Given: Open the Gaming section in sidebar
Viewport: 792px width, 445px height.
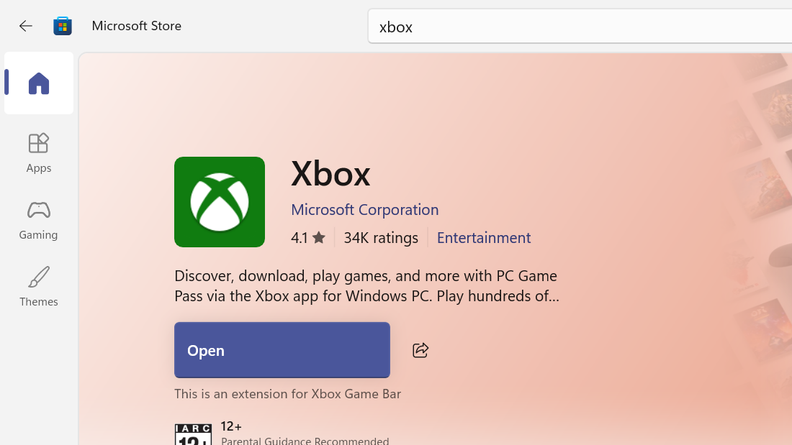Looking at the screenshot, I should pyautogui.click(x=39, y=220).
